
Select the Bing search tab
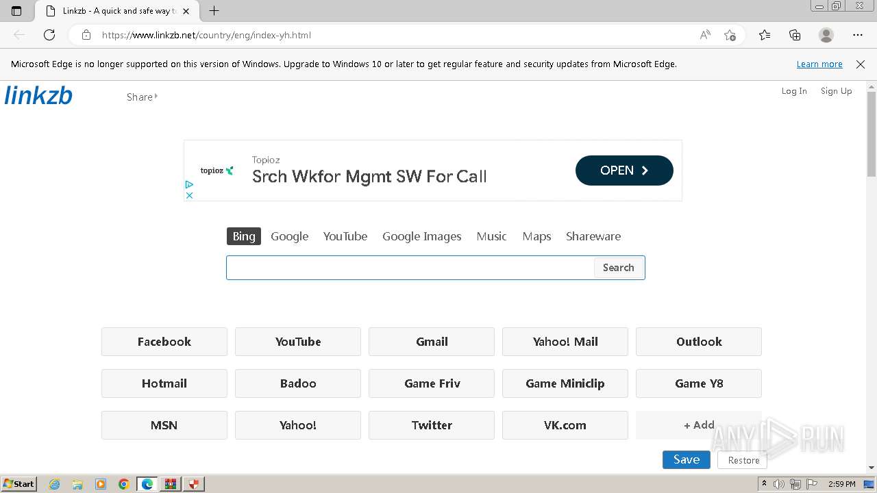244,236
